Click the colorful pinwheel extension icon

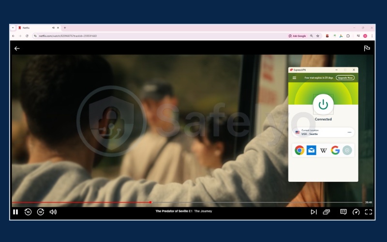pyautogui.click(x=341, y=36)
